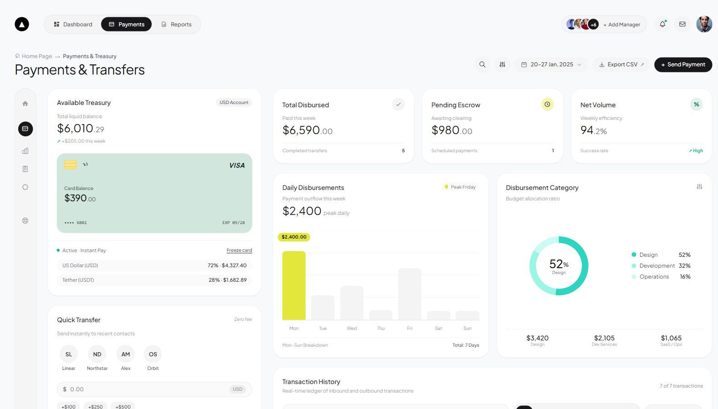Select the US Dollar (USD) row
Image resolution: width=718 pixels, height=409 pixels.
coord(155,265)
